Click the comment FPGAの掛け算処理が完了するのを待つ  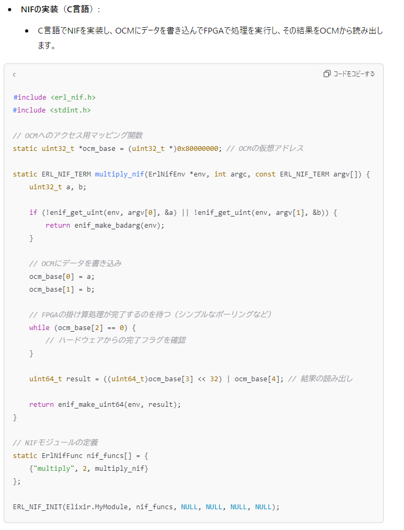coord(150,315)
